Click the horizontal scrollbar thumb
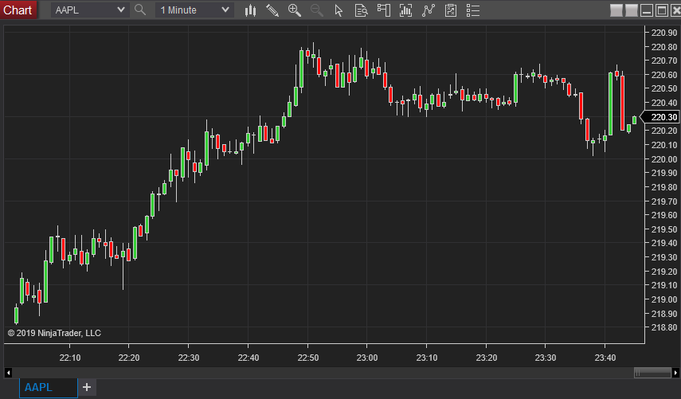Viewport: 681px width, 399px height. pyautogui.click(x=652, y=373)
